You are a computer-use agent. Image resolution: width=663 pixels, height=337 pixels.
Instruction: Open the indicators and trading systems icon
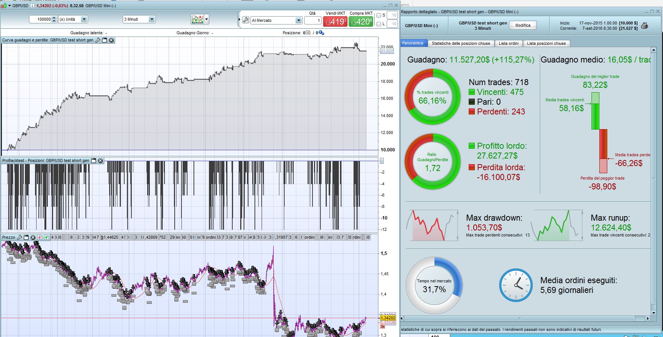pyautogui.click(x=197, y=19)
